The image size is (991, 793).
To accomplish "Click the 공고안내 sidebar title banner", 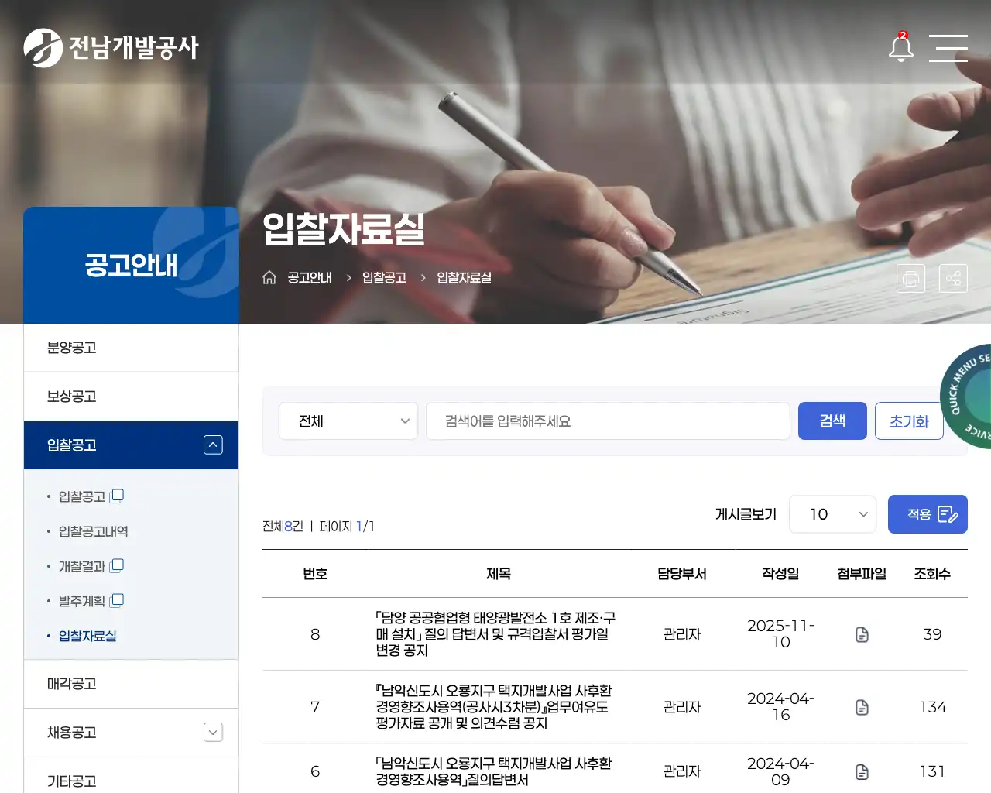I will [x=132, y=265].
